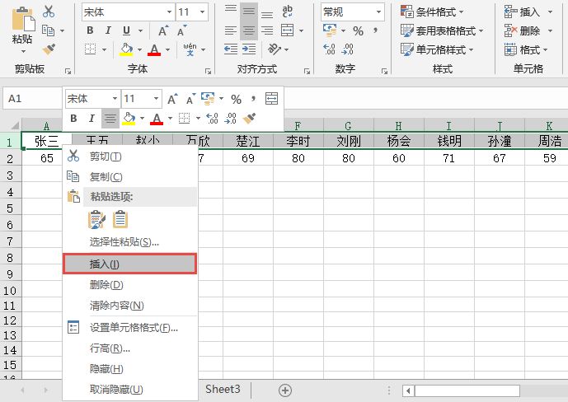
Task: Open the ribbon font name dropdown (宋体)
Action: coord(127,12)
